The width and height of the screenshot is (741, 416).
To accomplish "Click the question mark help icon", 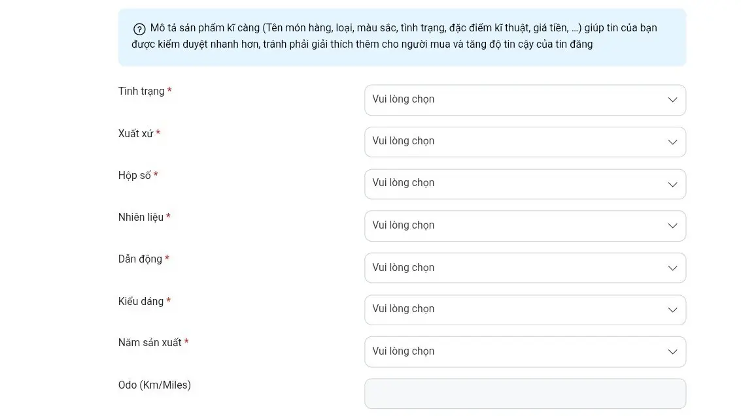I will click(x=139, y=29).
